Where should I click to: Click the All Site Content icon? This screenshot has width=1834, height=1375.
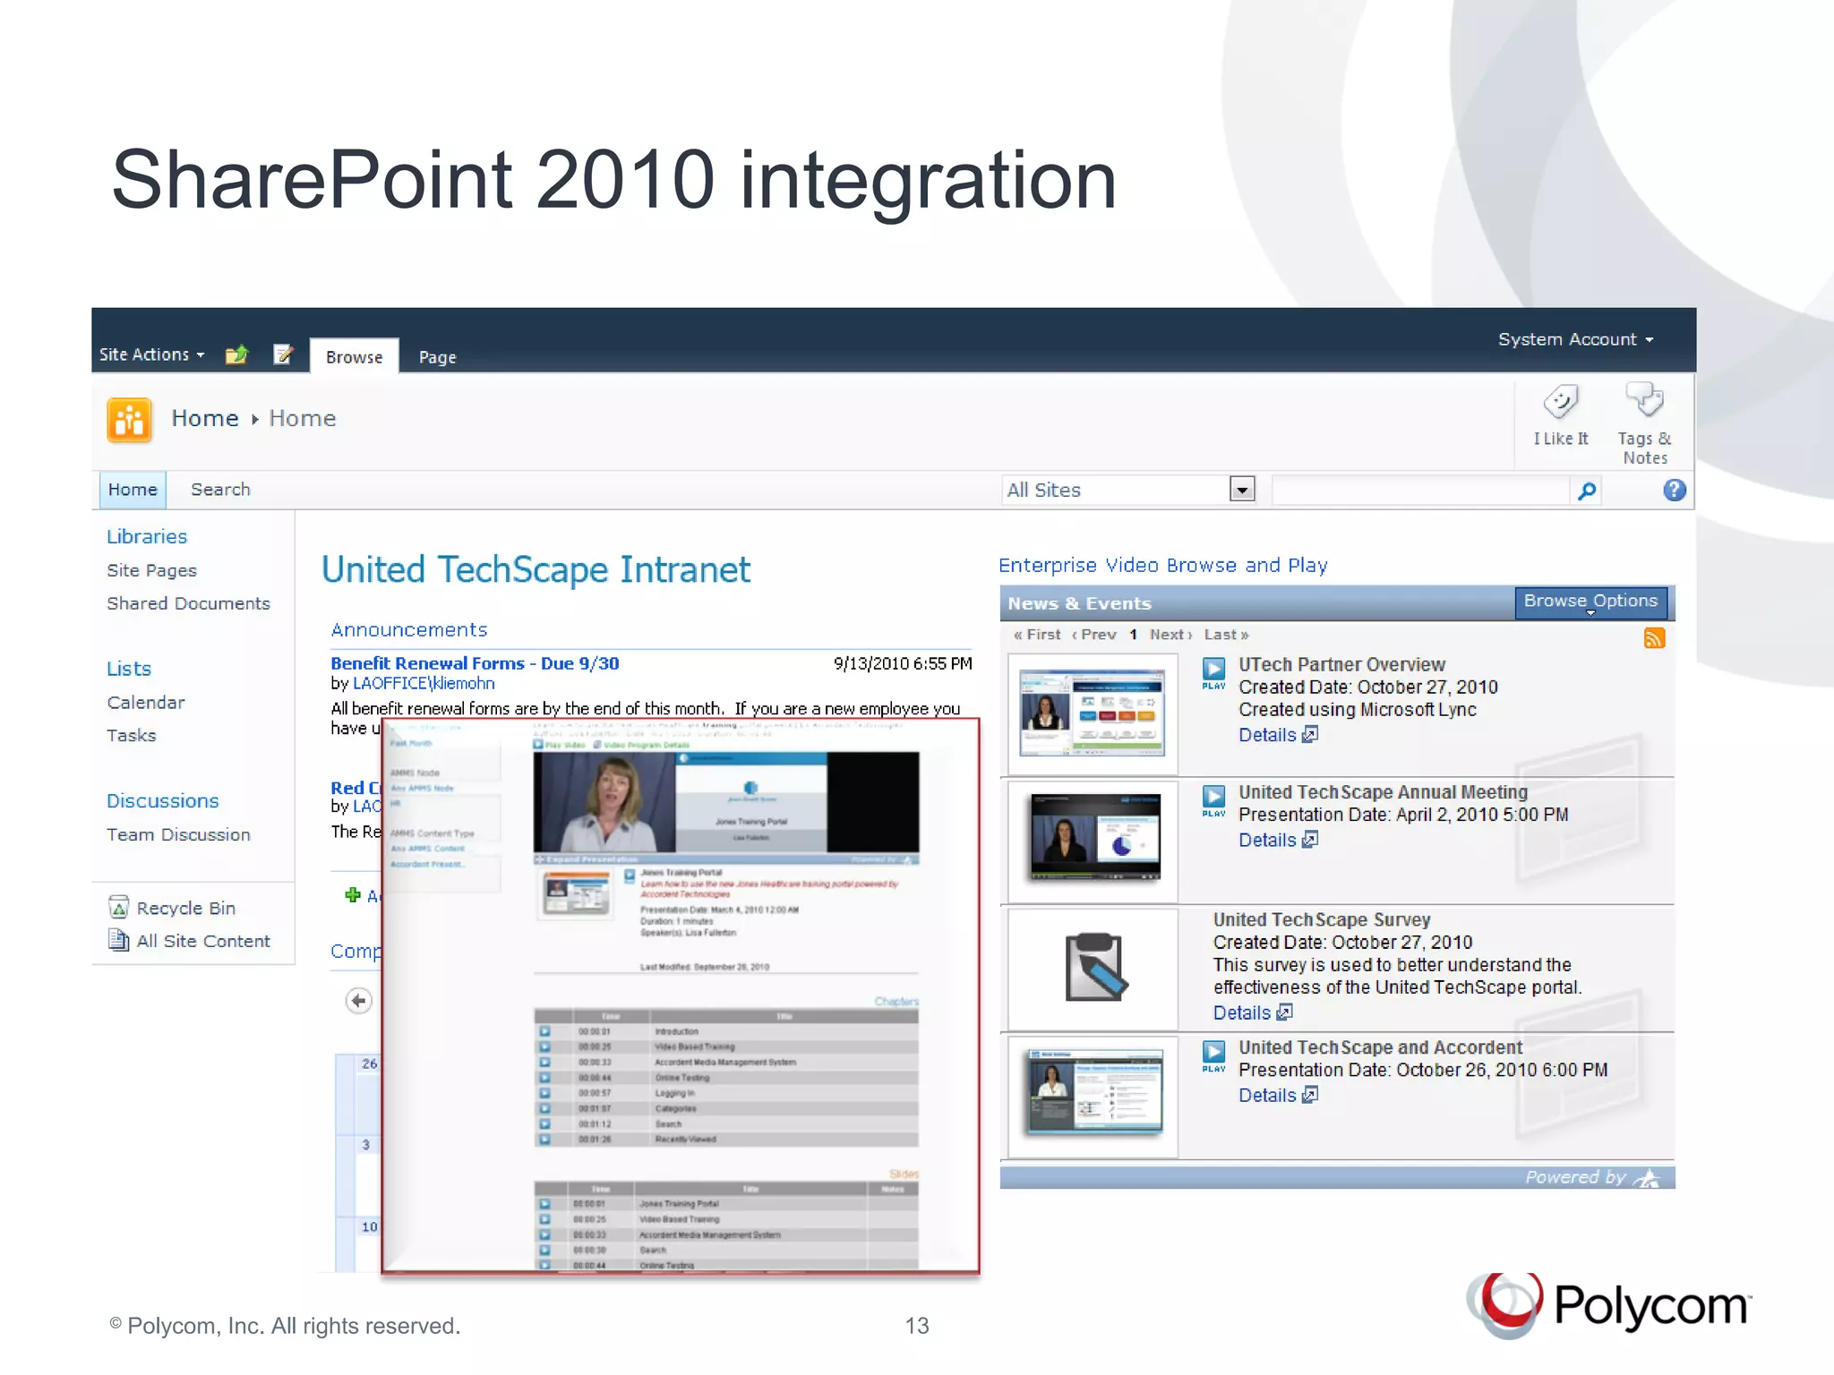[118, 940]
